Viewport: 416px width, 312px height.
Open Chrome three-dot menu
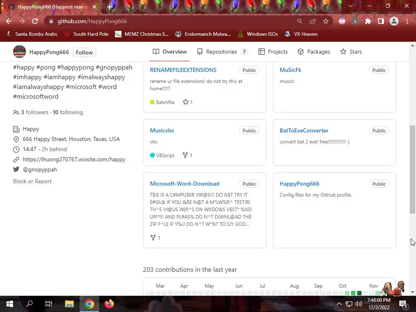point(407,21)
